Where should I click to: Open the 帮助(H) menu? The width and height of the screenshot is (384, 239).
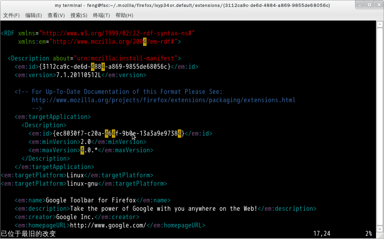124,15
